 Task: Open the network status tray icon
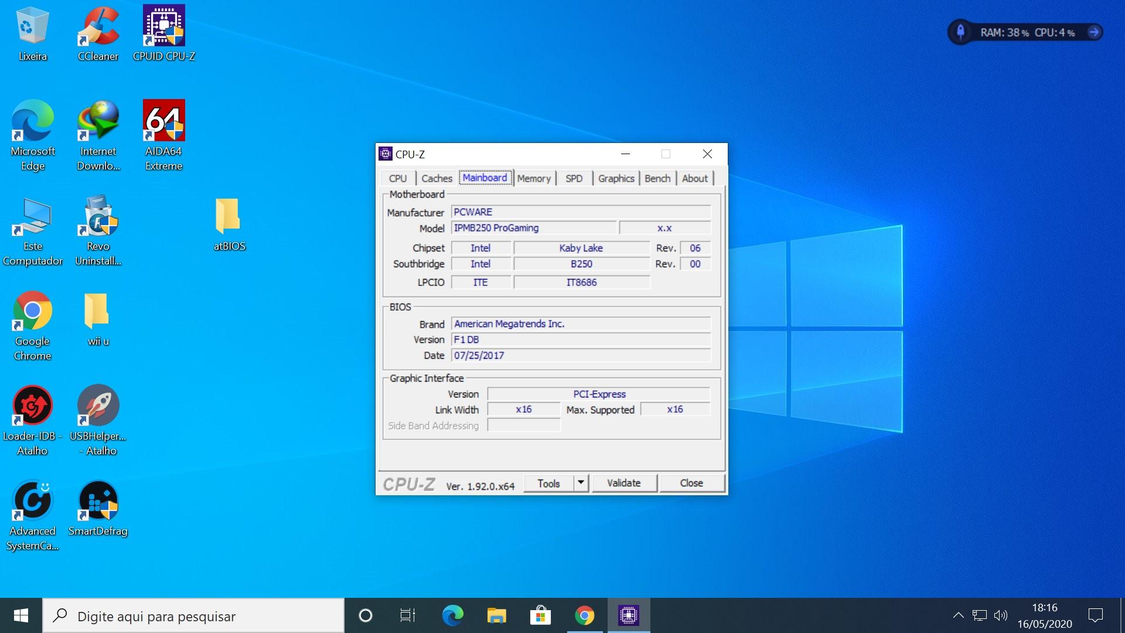(x=980, y=615)
